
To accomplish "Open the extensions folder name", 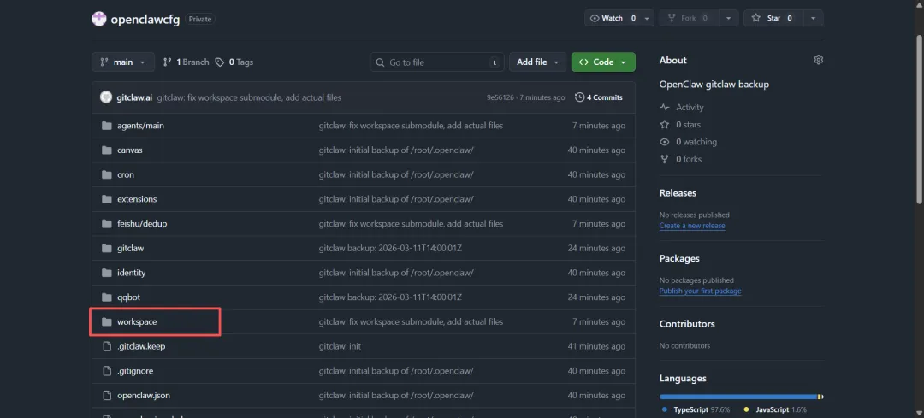I will [x=137, y=199].
